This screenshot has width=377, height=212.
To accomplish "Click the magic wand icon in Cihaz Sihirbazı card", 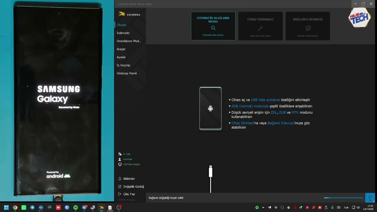I will pyautogui.click(x=260, y=28).
